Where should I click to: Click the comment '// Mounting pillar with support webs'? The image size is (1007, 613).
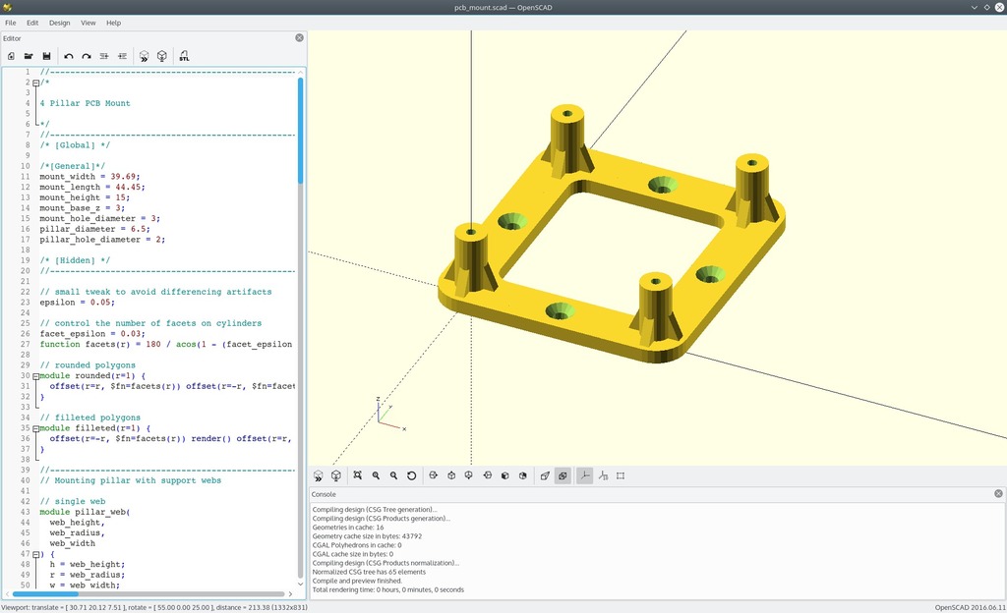pyautogui.click(x=131, y=481)
